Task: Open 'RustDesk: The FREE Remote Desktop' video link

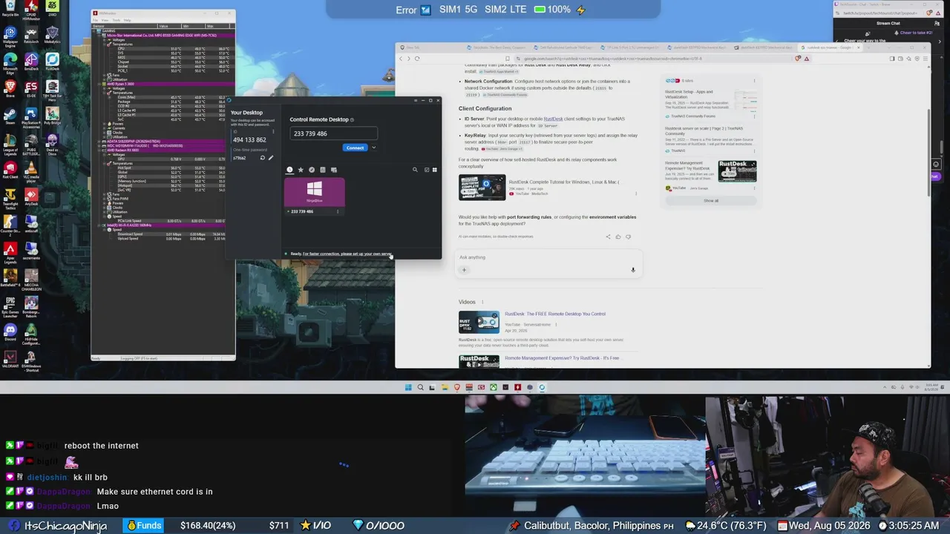Action: (x=555, y=314)
